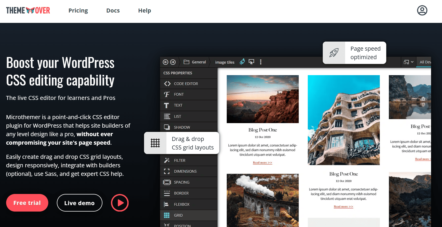This screenshot has height=227, width=442.
Task: Click the Spacing box icon
Action: pyautogui.click(x=167, y=182)
